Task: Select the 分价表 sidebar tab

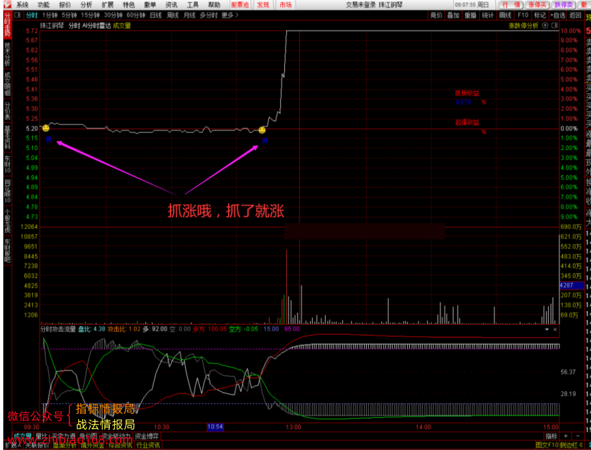Action: pyautogui.click(x=8, y=110)
